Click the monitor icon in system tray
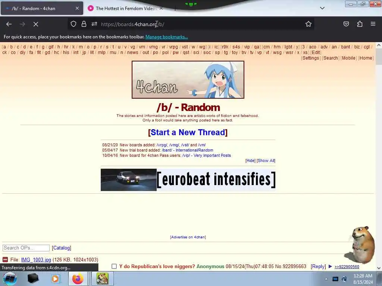Viewport: 382px width, 286px height. (x=335, y=279)
